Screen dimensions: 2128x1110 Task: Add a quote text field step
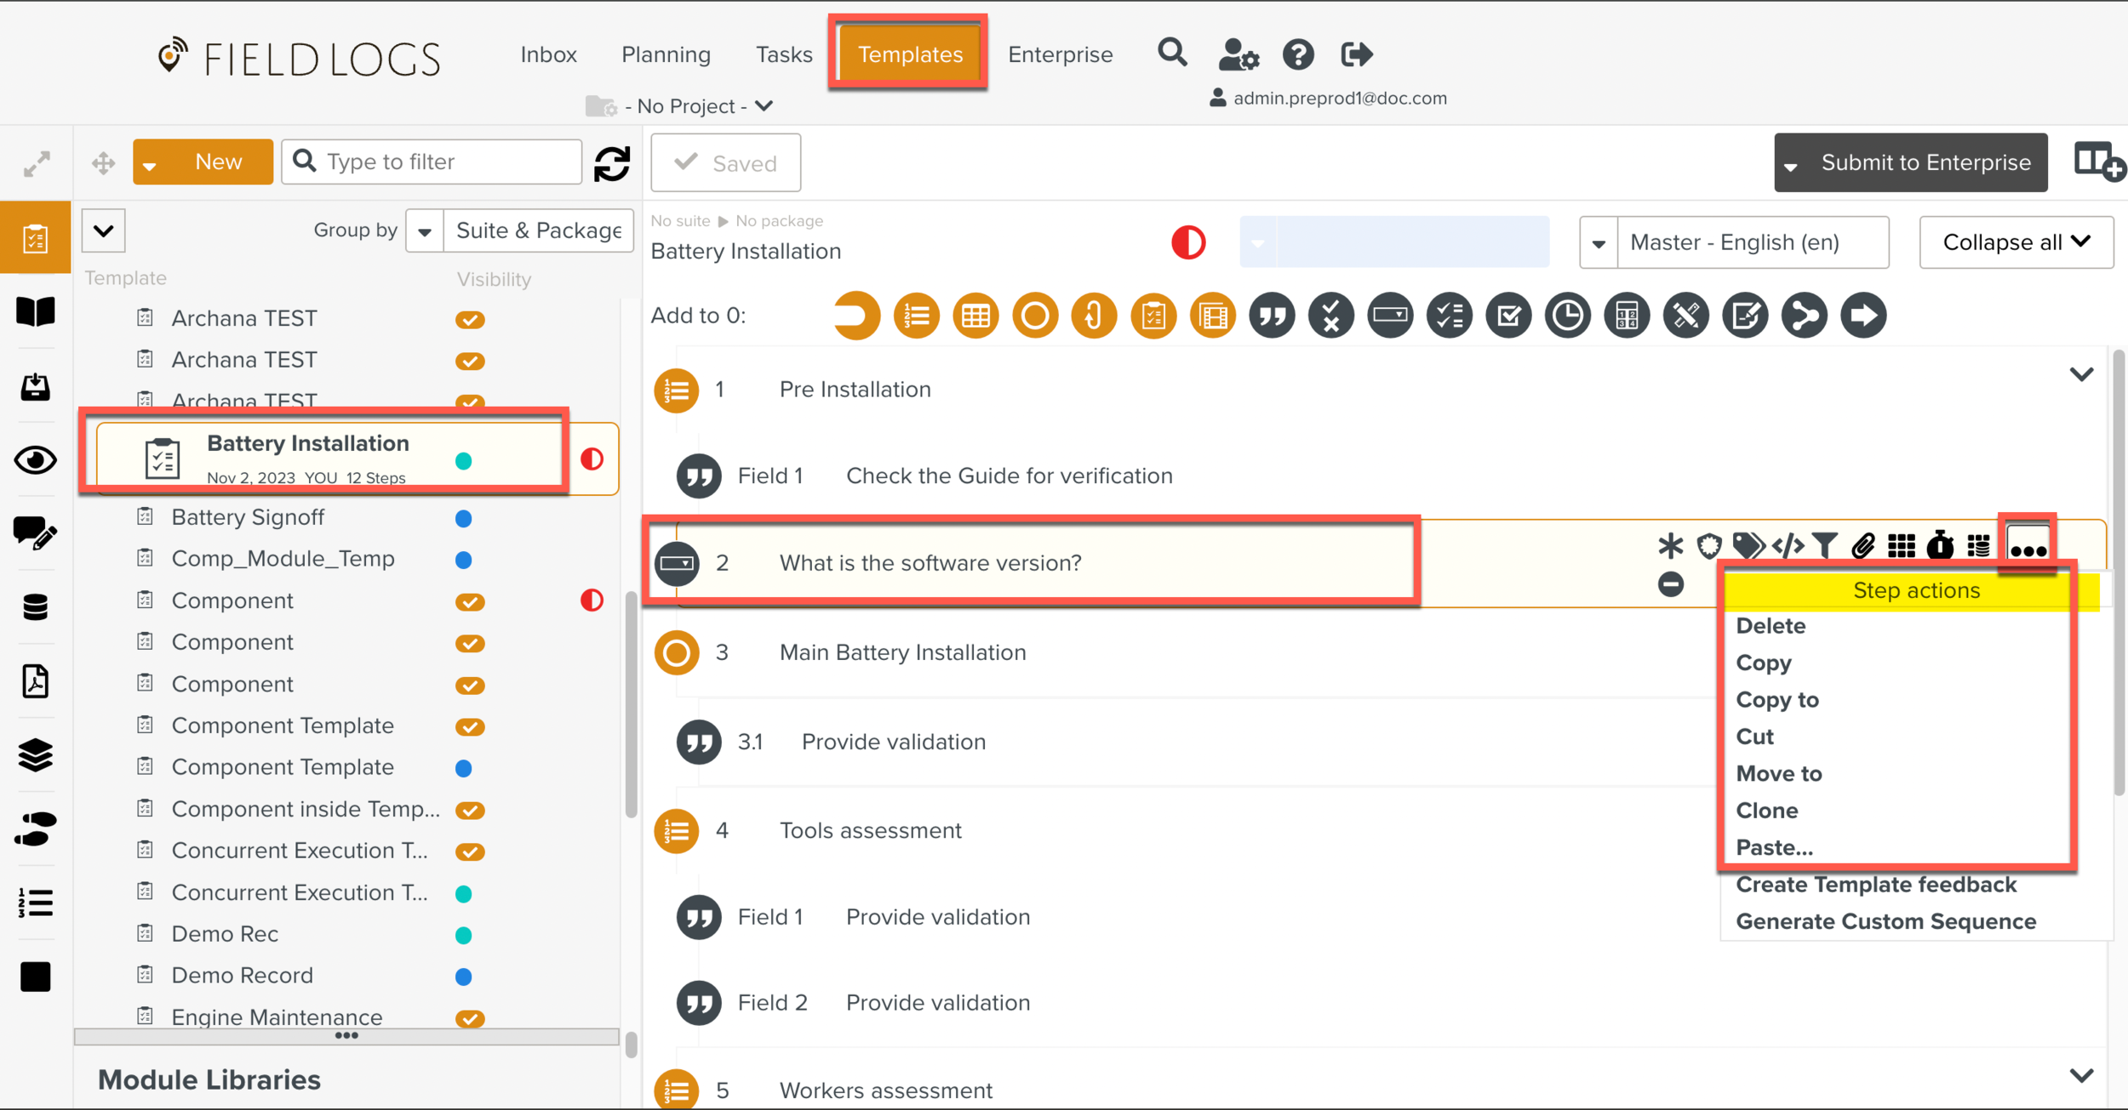click(1272, 316)
